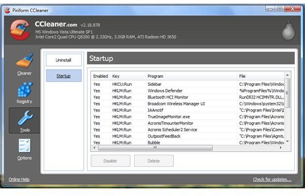305x196 pixels.
Task: Select the Bluetooth HCI Monitor entry
Action: click(188, 97)
